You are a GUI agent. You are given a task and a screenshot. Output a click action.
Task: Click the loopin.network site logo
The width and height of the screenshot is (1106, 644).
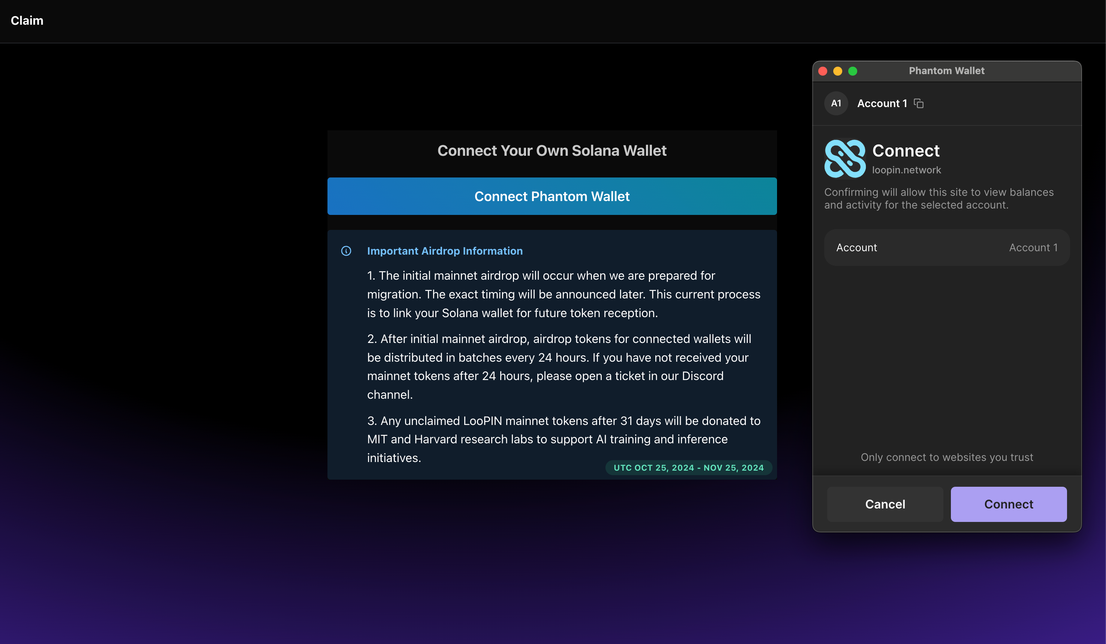tap(845, 158)
